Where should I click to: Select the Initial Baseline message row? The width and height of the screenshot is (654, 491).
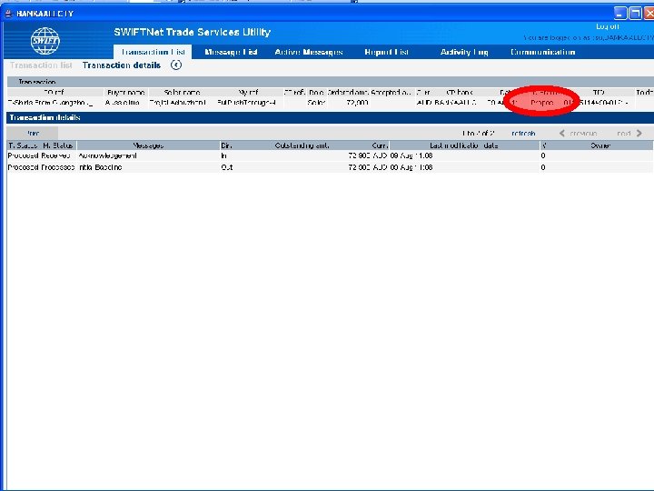click(330, 167)
